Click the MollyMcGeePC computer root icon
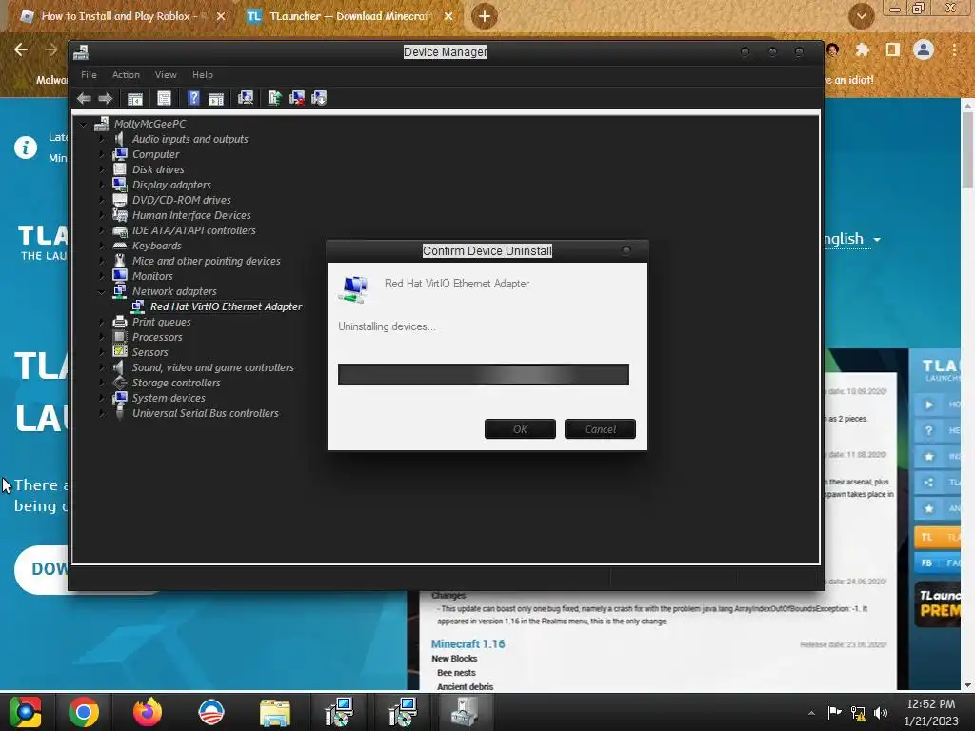Image resolution: width=975 pixels, height=731 pixels. coord(101,124)
